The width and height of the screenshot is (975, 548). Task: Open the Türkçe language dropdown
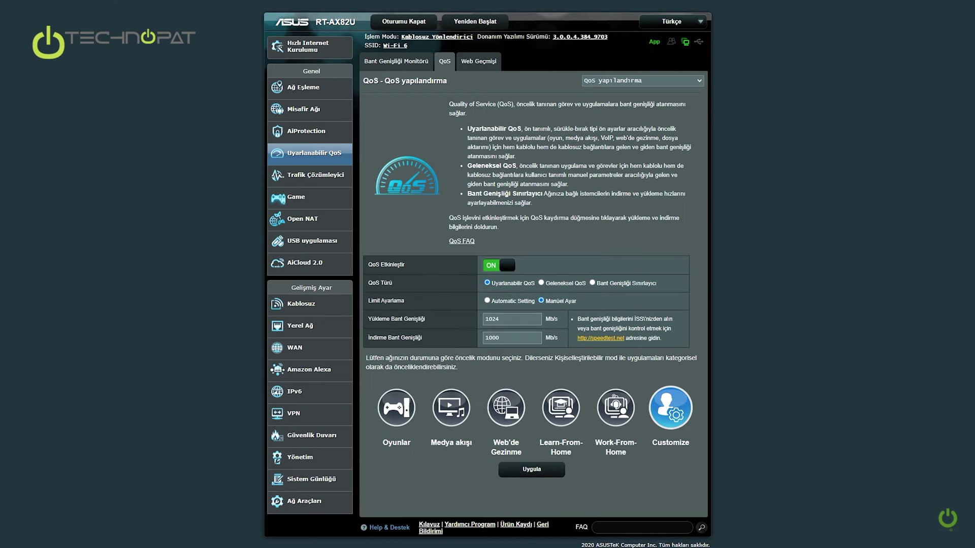[x=672, y=21]
